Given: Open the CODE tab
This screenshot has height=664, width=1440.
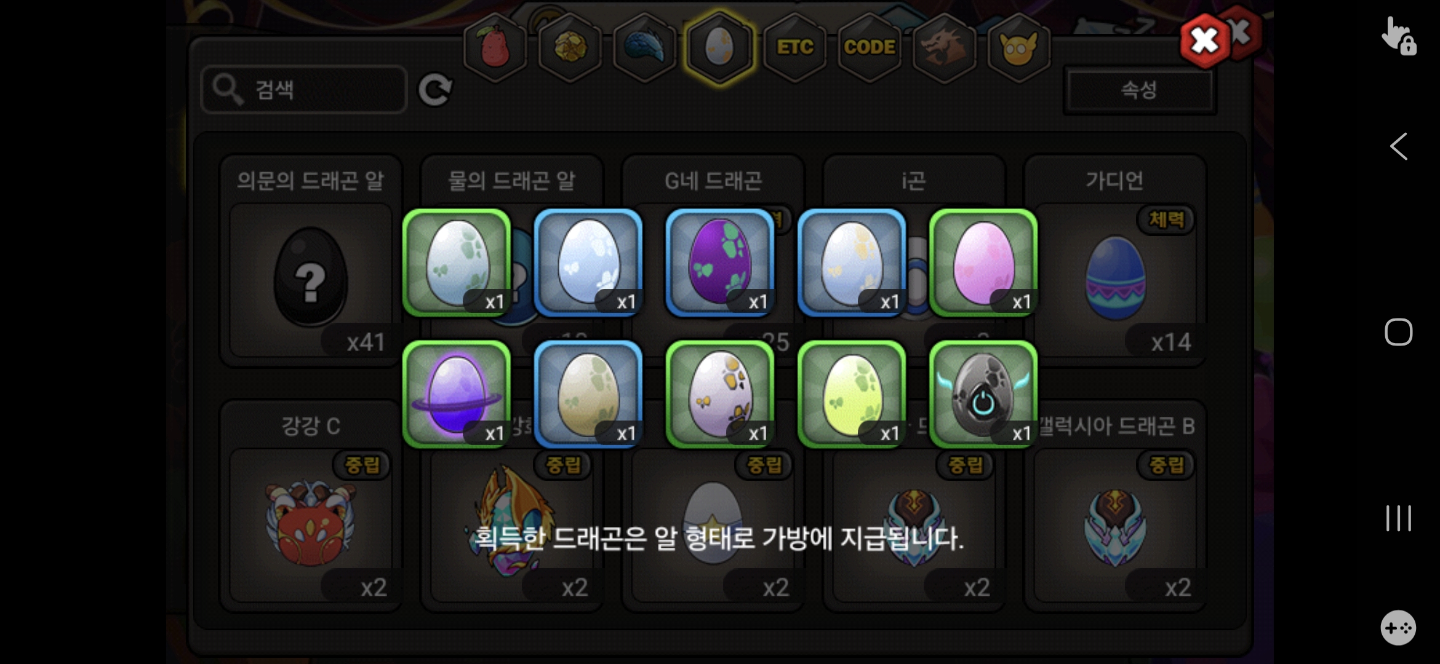Looking at the screenshot, I should pyautogui.click(x=870, y=48).
